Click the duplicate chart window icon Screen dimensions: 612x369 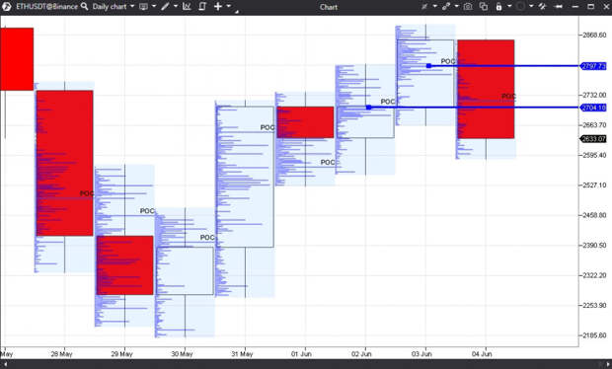click(484, 7)
